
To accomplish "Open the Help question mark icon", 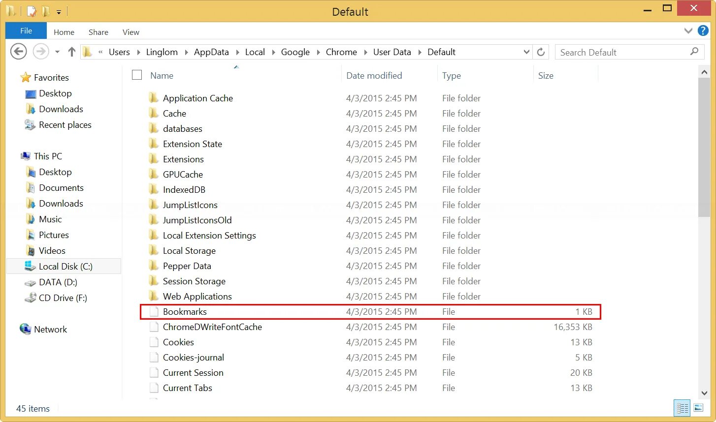I will click(x=703, y=31).
